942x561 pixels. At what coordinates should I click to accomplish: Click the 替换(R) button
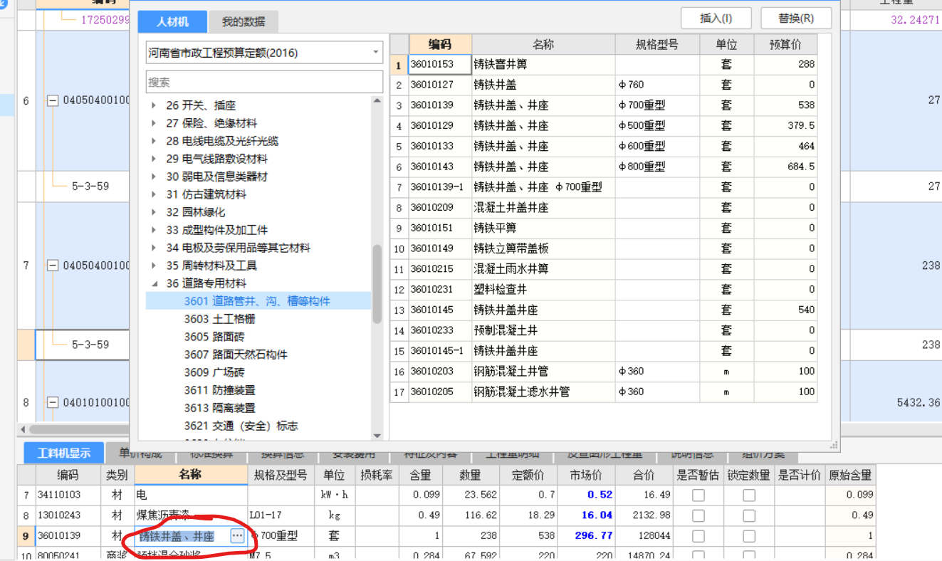796,19
